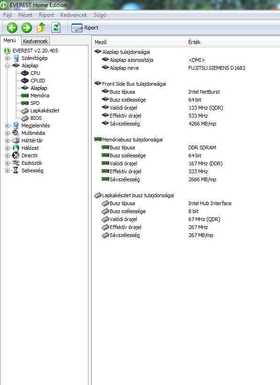Open the Súgó menu
Image resolution: width=280 pixels, height=385 pixels.
[x=100, y=15]
